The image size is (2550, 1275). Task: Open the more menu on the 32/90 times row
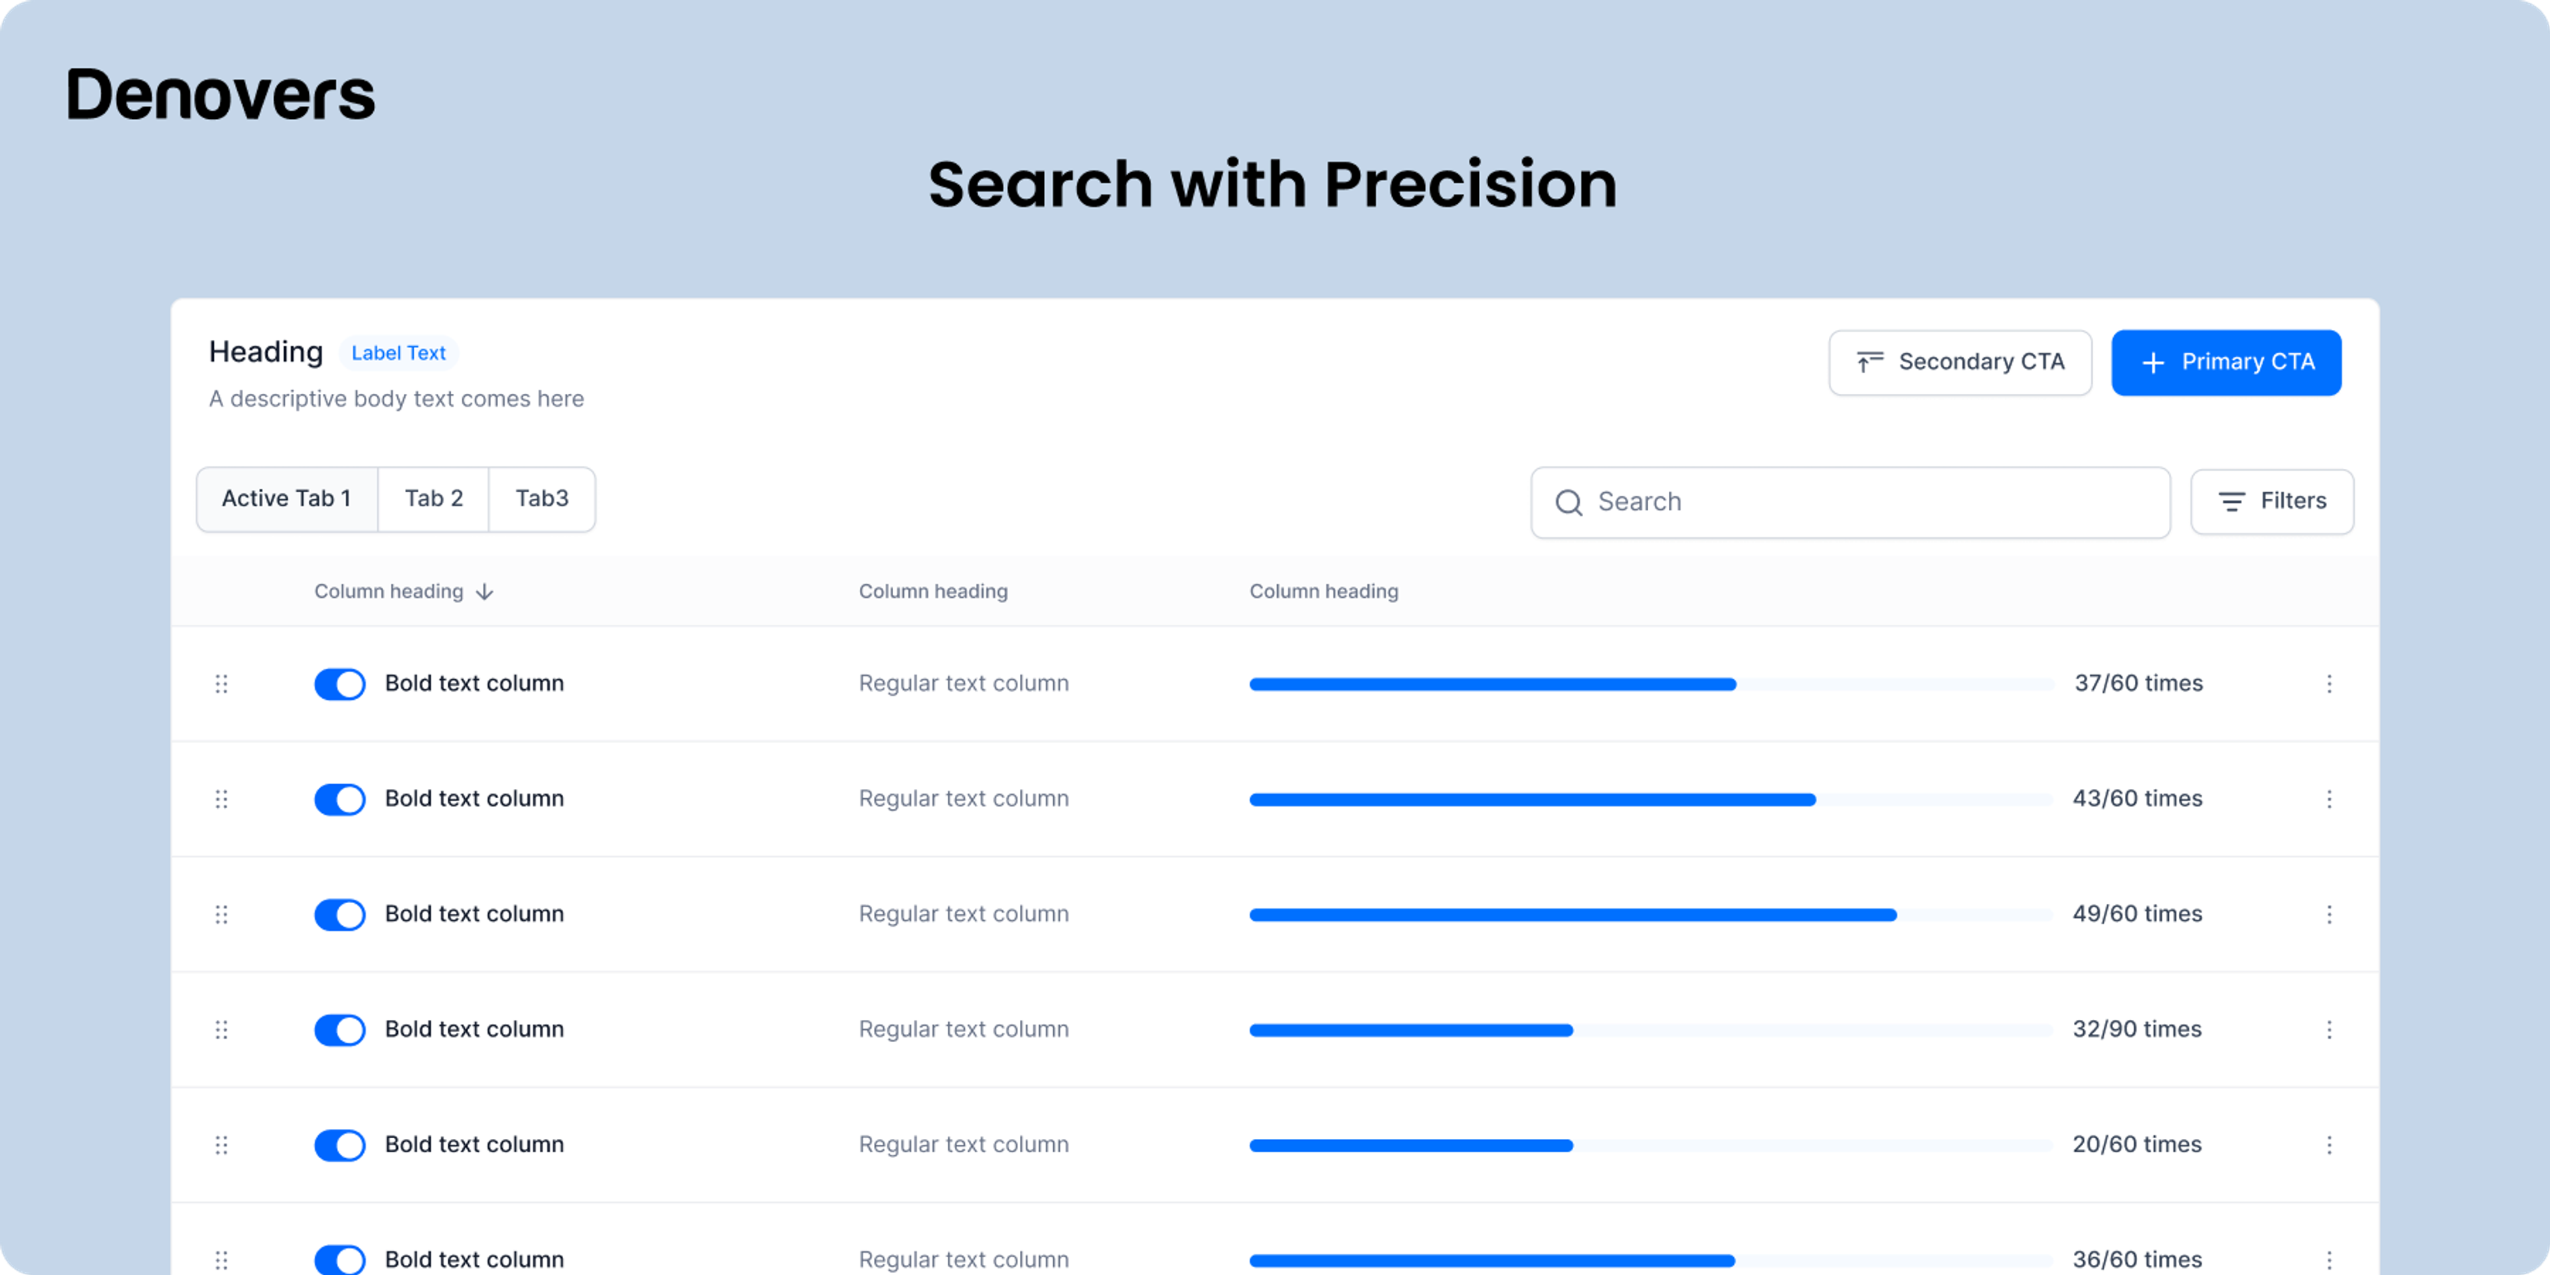[2328, 1029]
